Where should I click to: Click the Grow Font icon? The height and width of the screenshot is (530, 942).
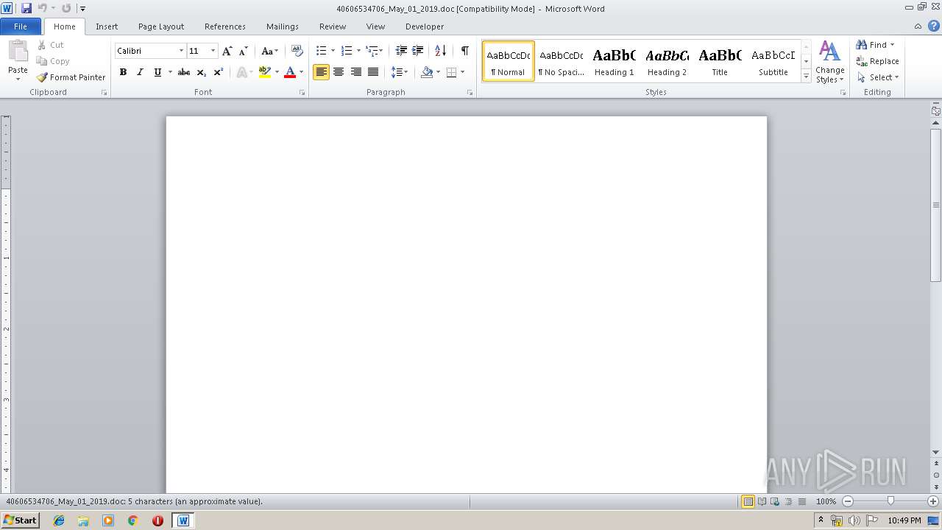[x=227, y=51]
